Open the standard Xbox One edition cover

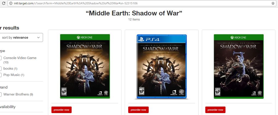(x=239, y=66)
